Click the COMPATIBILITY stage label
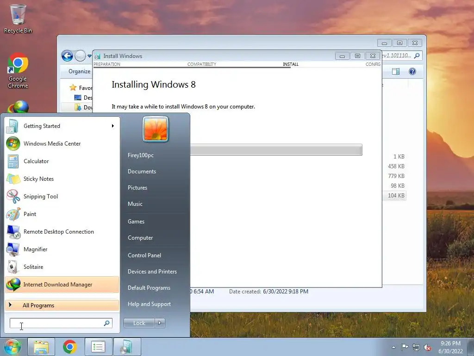474x356 pixels. coord(202,64)
